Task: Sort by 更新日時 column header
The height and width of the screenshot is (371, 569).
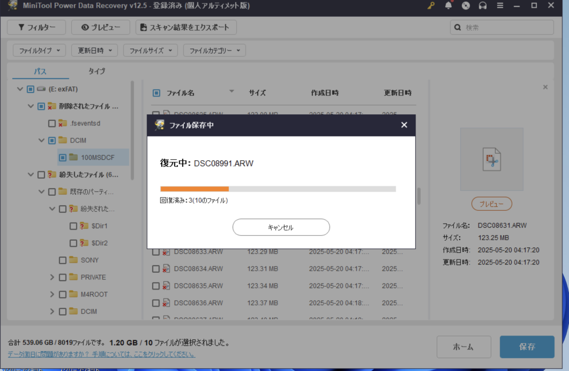Action: click(398, 93)
